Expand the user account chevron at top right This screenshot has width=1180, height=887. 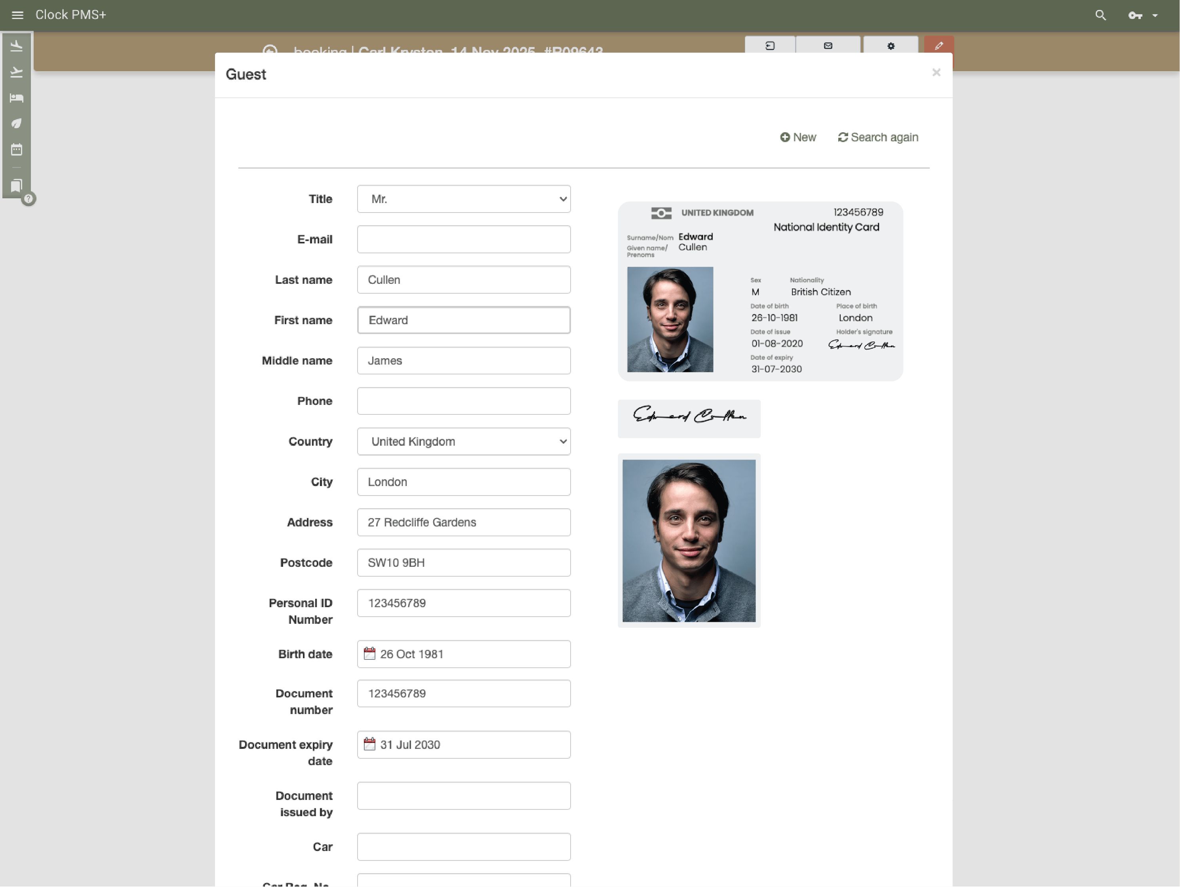tap(1155, 15)
